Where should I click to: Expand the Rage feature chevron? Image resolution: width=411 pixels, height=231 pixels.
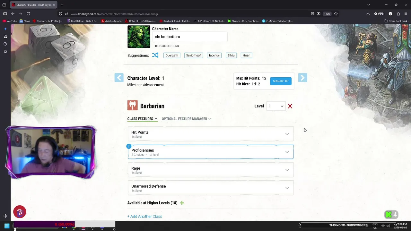287,170
